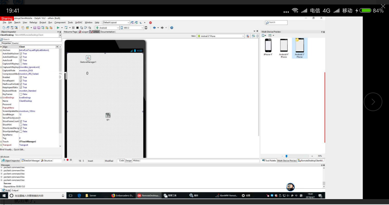The image size is (389, 205).
Task: Click the Save icon in the toolbar
Action: pyautogui.click(x=35, y=28)
